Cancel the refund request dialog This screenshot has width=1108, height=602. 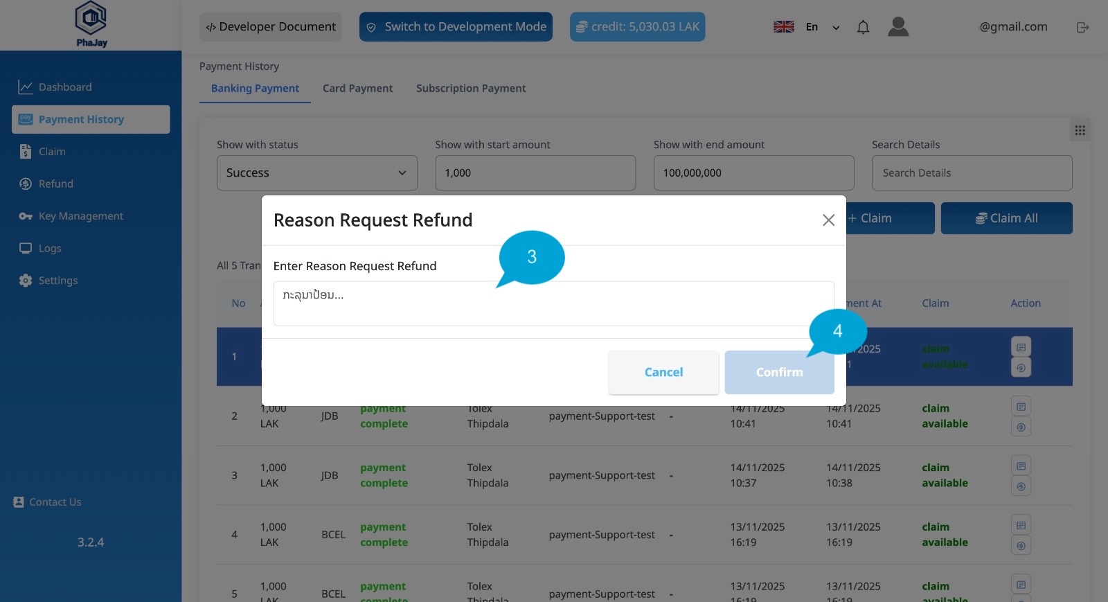pos(663,372)
